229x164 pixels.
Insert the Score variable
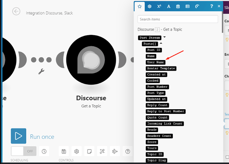152,142
